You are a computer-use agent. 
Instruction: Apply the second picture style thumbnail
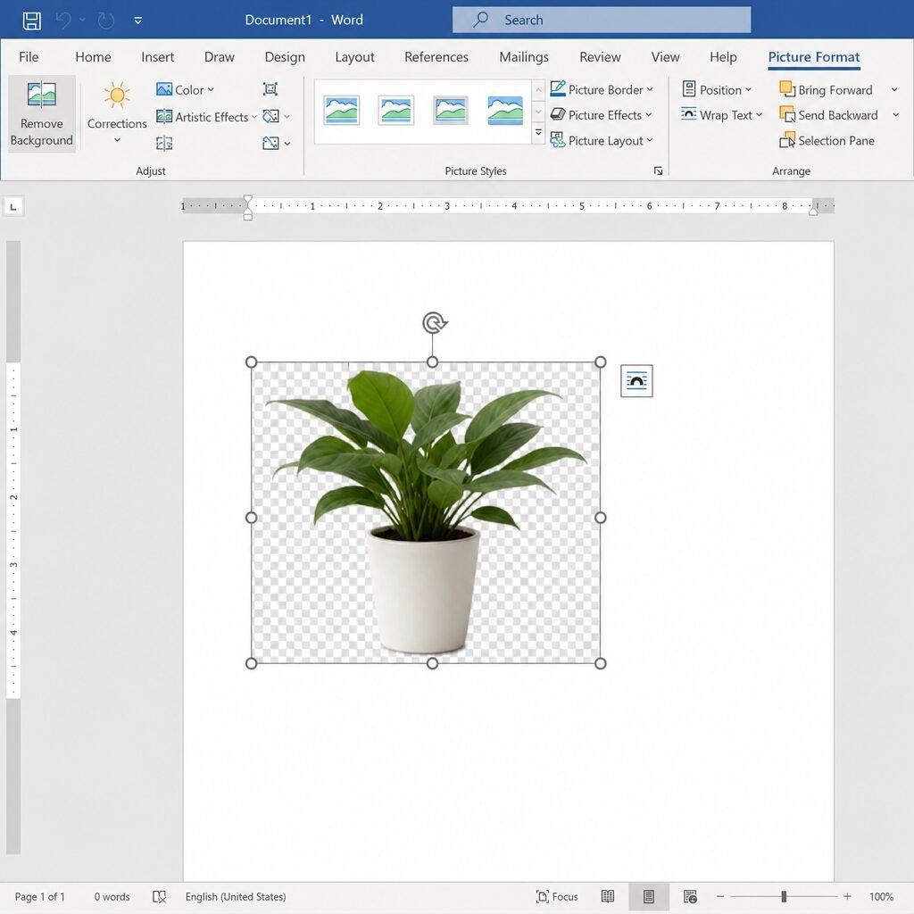click(395, 111)
